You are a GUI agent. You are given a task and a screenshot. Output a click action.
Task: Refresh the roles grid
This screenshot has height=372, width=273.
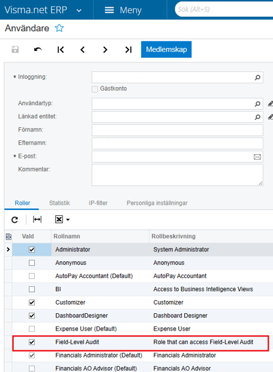[x=15, y=220]
